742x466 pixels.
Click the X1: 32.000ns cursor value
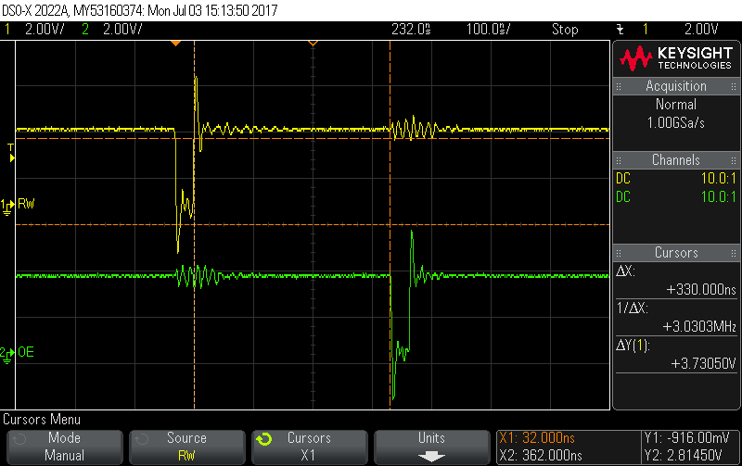pyautogui.click(x=537, y=438)
